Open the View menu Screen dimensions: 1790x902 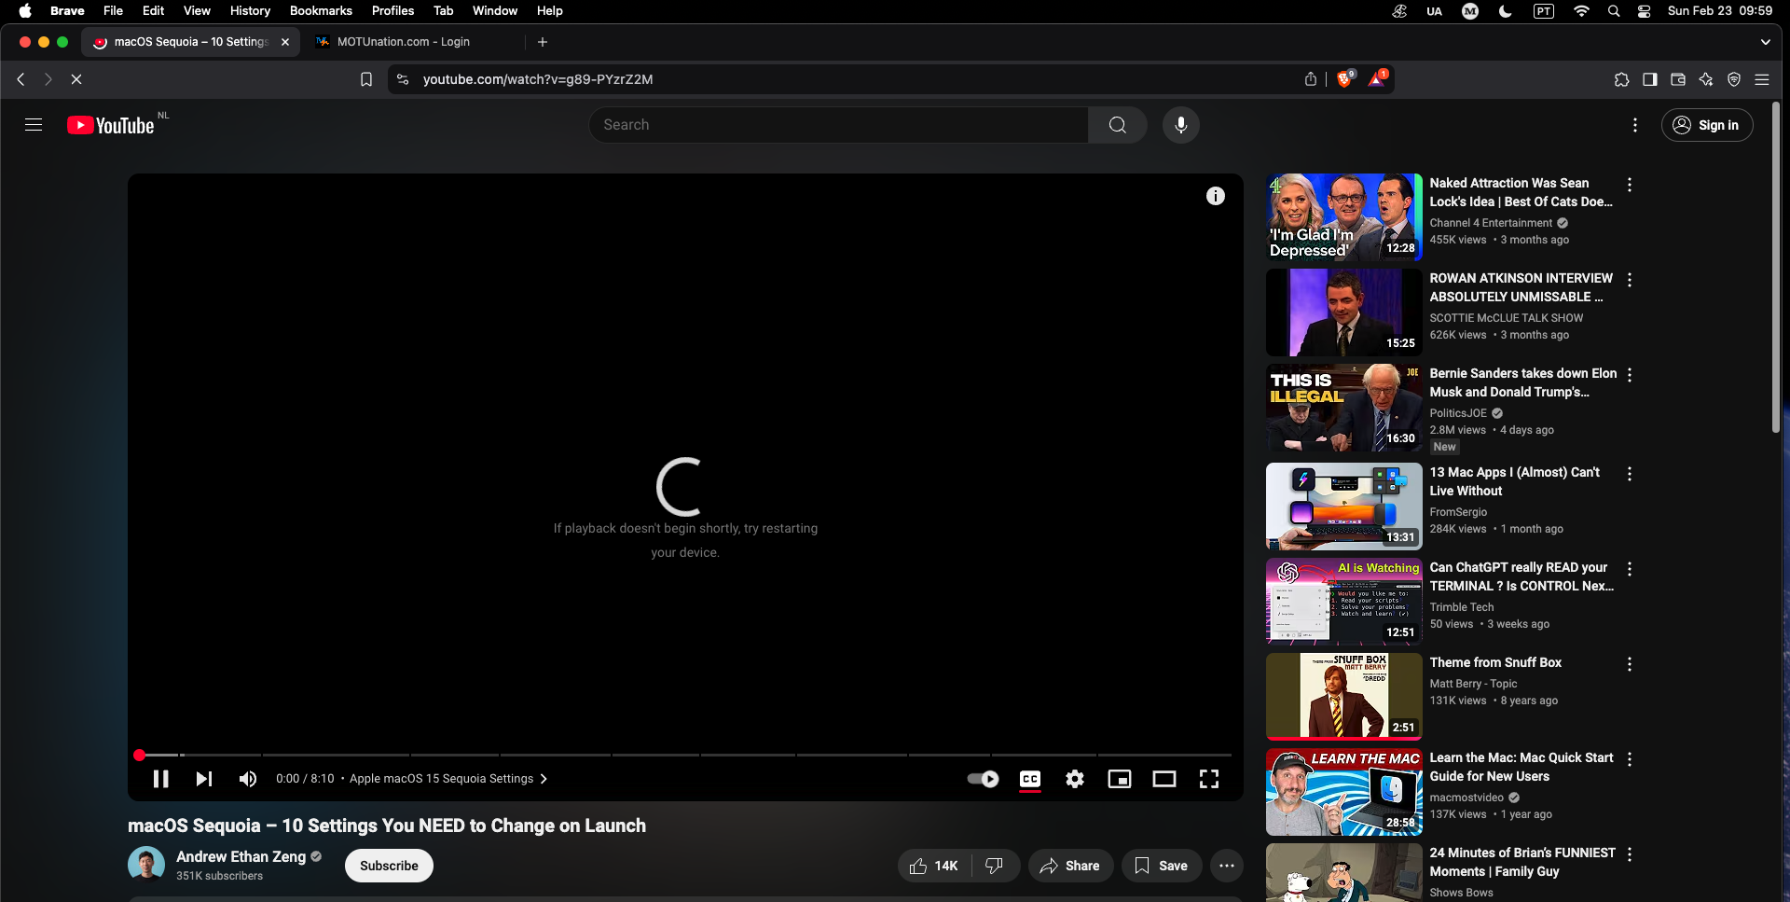click(x=197, y=10)
